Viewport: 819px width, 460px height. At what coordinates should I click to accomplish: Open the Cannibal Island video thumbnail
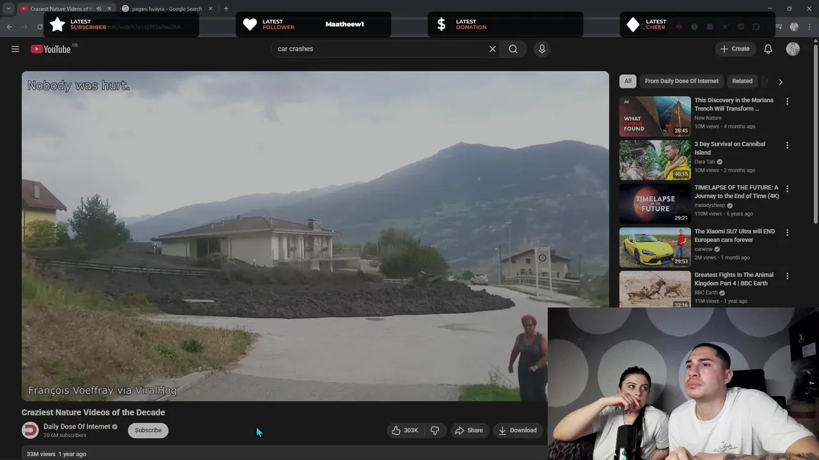click(x=655, y=160)
